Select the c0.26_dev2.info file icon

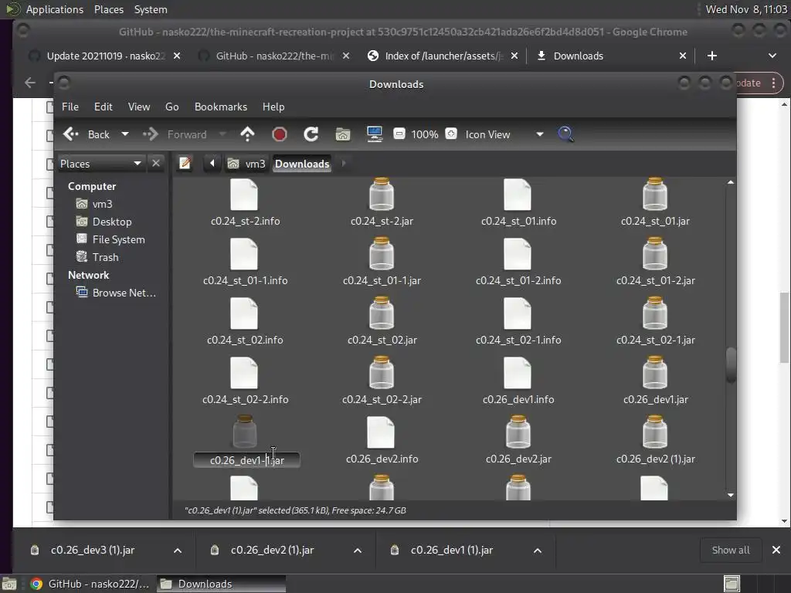point(381,432)
